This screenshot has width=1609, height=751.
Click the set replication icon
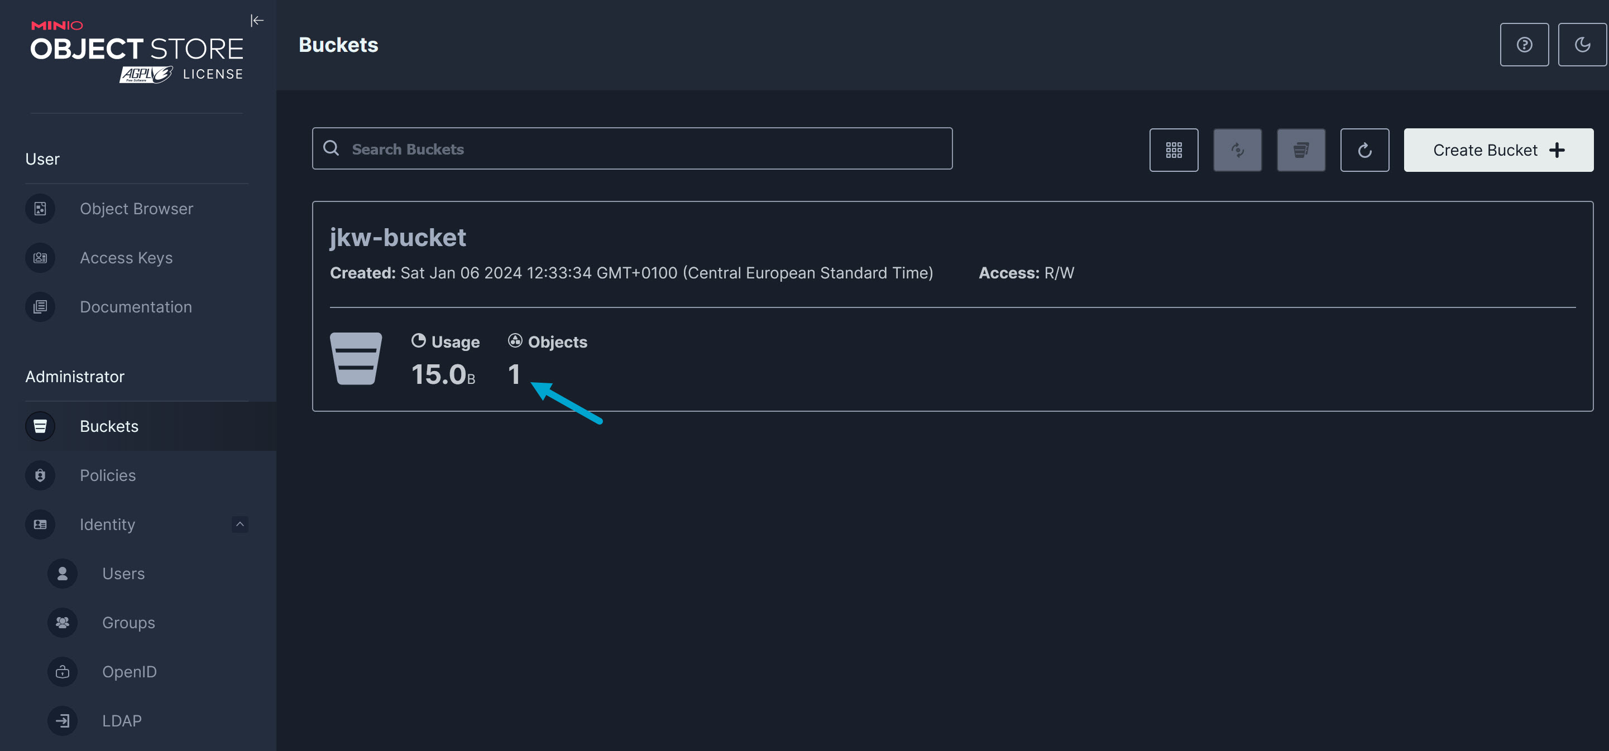coord(1237,150)
